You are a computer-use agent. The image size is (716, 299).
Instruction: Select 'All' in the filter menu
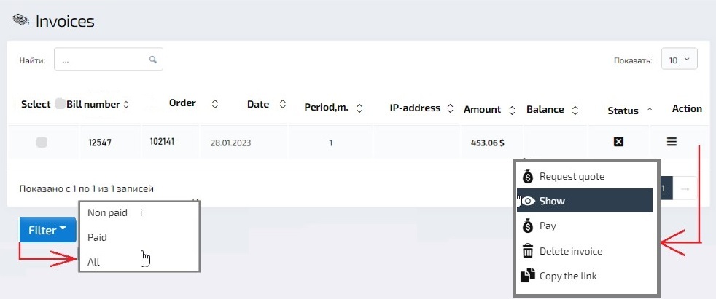(94, 262)
